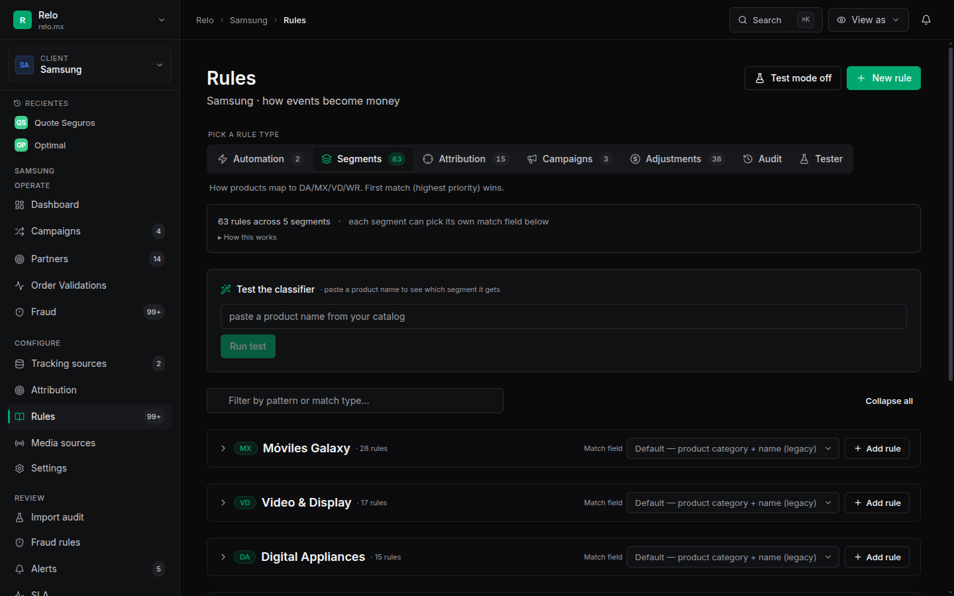Click the Filter by pattern input
The width and height of the screenshot is (954, 596).
point(355,401)
